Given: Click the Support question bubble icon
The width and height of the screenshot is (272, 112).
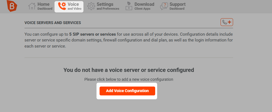Looking at the screenshot, I should point(164,6).
